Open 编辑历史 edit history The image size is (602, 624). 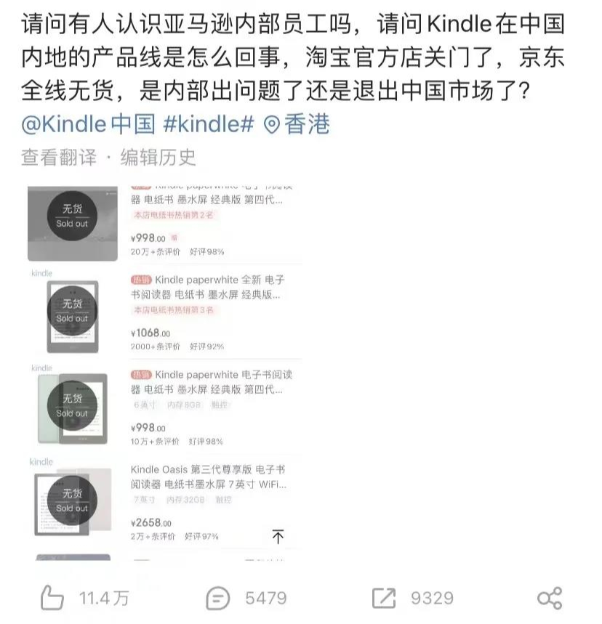tap(158, 157)
